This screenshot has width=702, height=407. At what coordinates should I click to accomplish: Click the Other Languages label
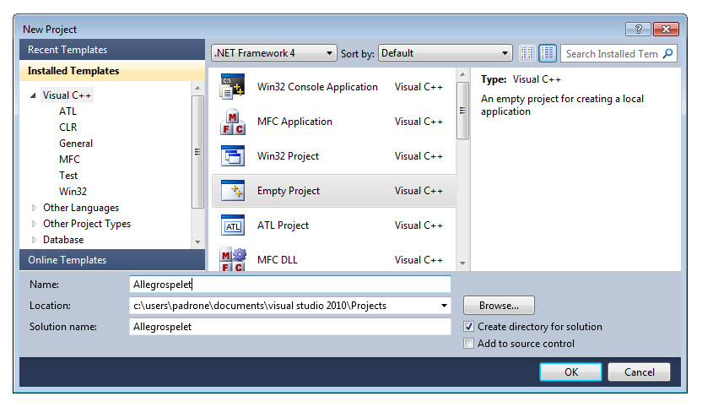pyautogui.click(x=81, y=208)
